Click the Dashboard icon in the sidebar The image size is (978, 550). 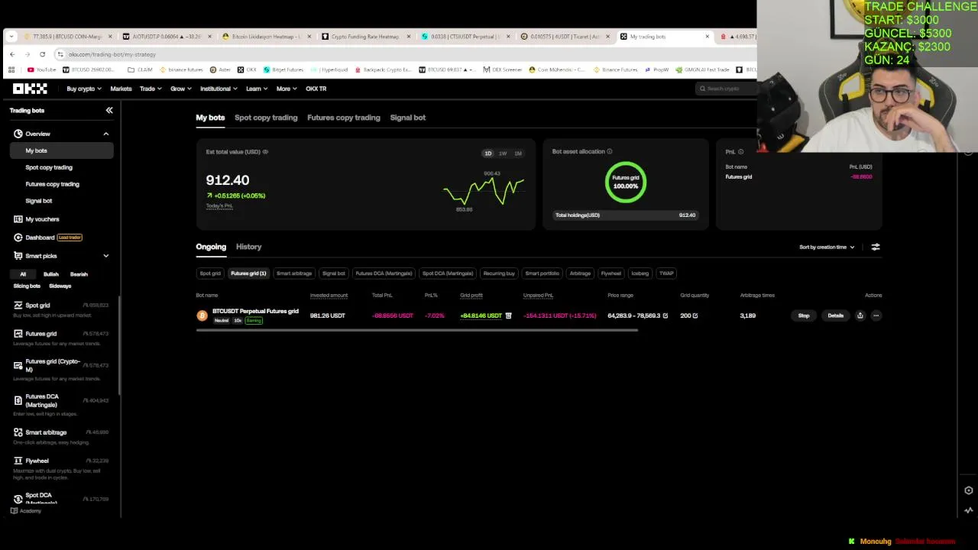18,238
